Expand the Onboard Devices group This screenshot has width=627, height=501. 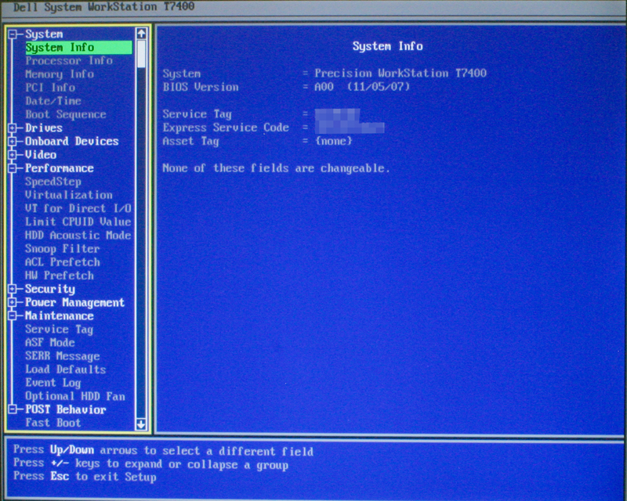pos(13,142)
